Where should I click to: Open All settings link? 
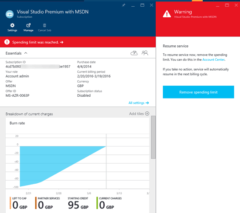coord(138,103)
